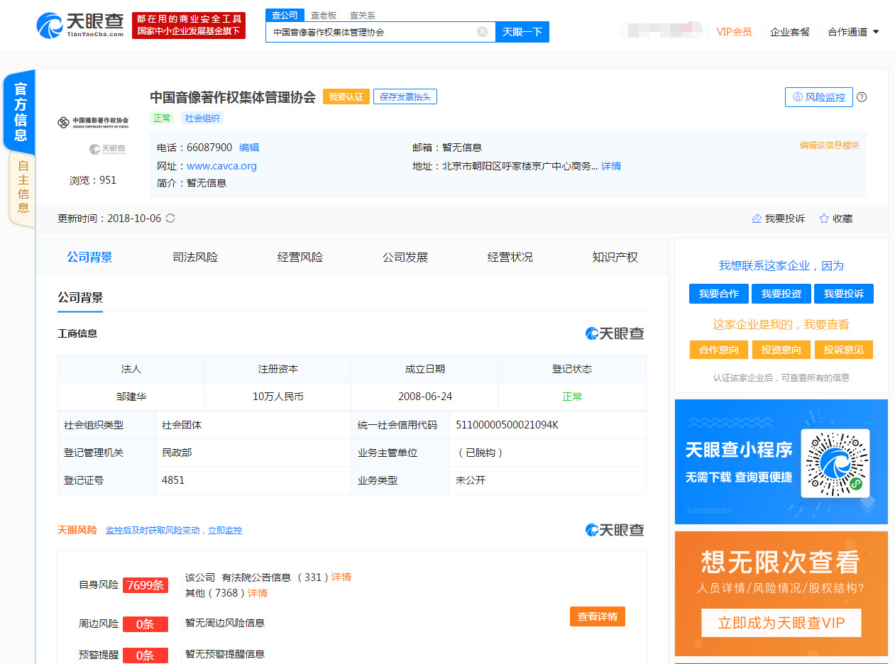
Task: Open the 天眼查小程序 QR code banner
Action: [x=781, y=462]
